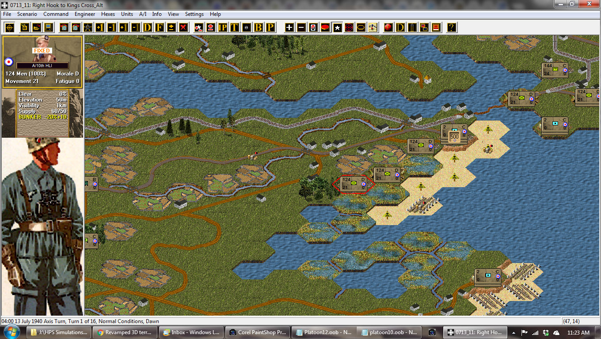
Task: Open the Help menu
Action: tap(215, 14)
